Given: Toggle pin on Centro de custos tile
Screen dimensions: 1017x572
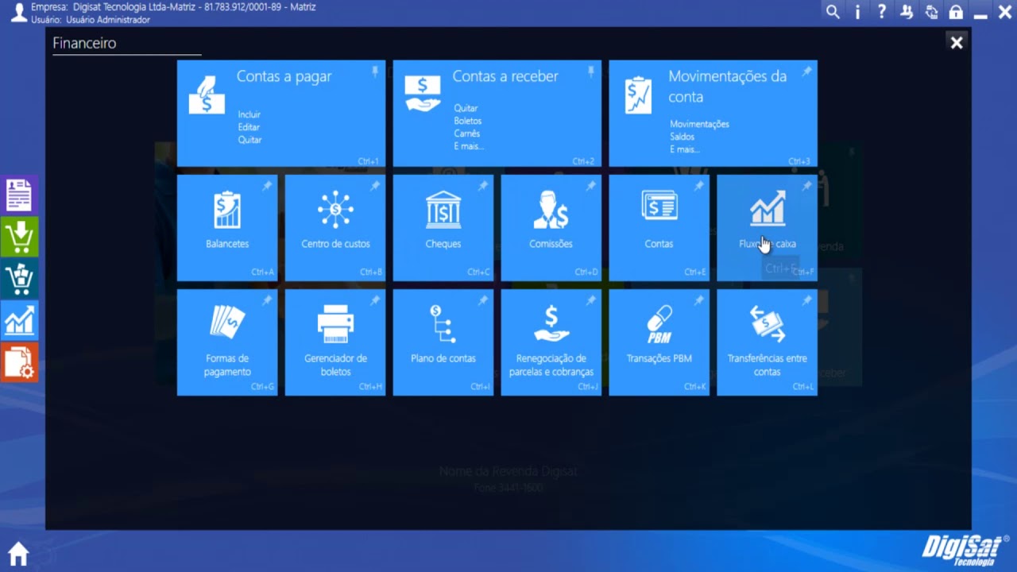Looking at the screenshot, I should click(x=375, y=186).
